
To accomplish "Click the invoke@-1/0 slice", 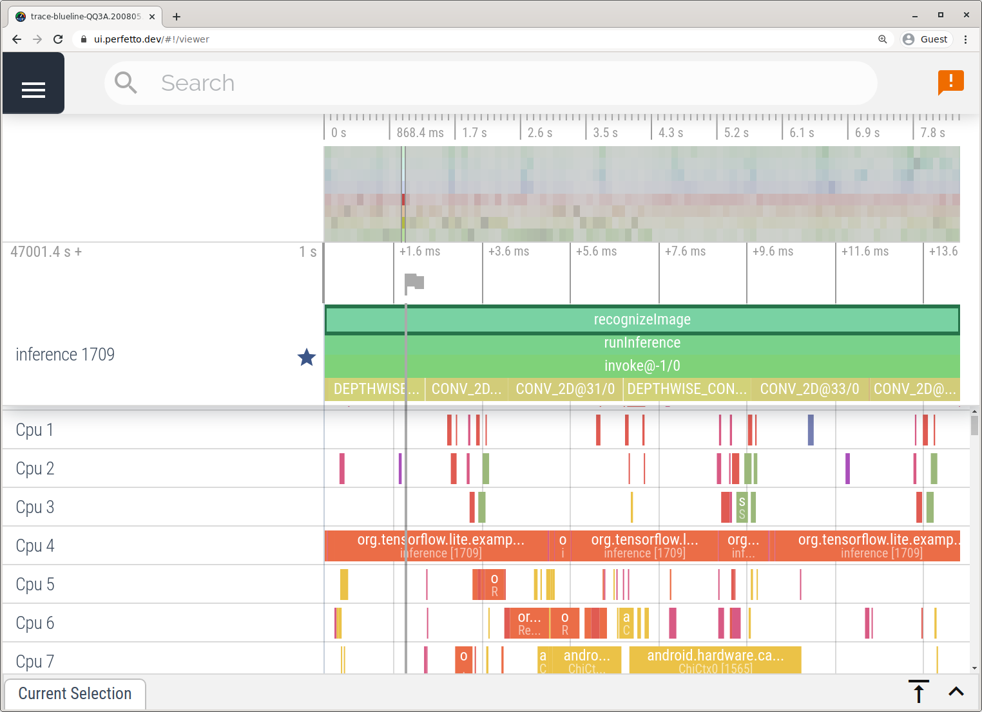I will tap(642, 366).
